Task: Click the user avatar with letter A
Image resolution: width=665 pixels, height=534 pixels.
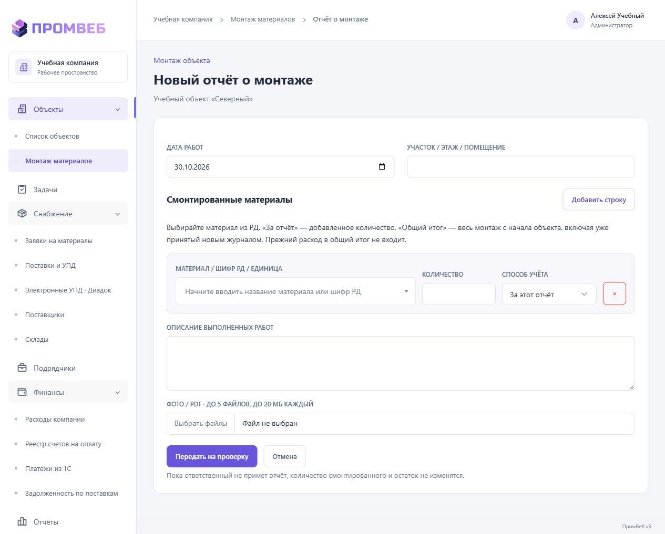Action: click(576, 20)
